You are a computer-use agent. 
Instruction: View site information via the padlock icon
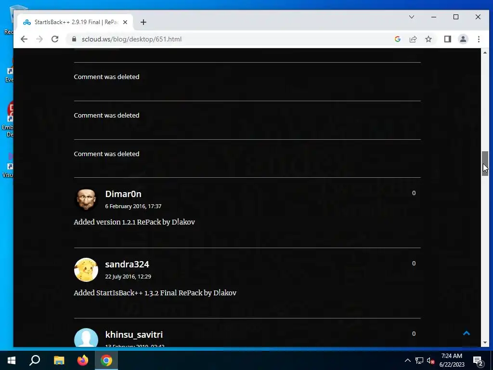74,39
